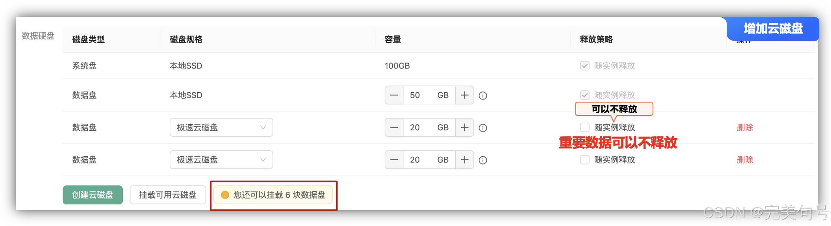Click minus on last 20 GB data disk
Screen dimensions: 831x226
click(394, 160)
